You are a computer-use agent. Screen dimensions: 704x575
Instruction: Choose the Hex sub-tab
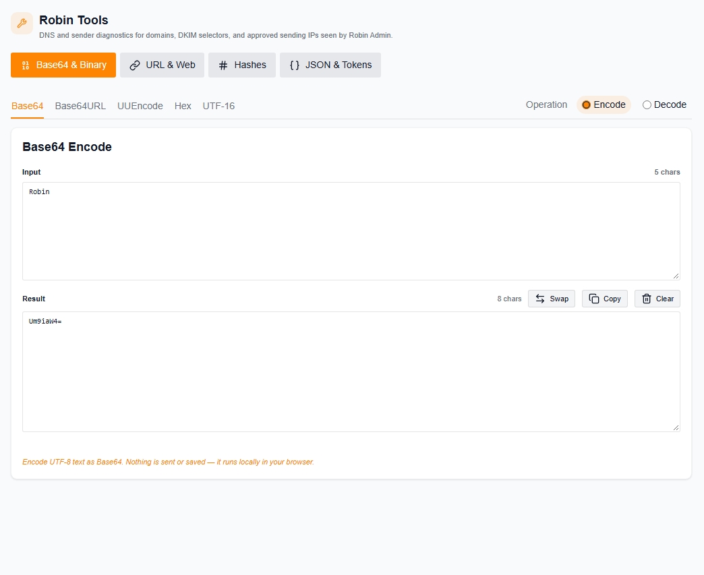click(183, 107)
